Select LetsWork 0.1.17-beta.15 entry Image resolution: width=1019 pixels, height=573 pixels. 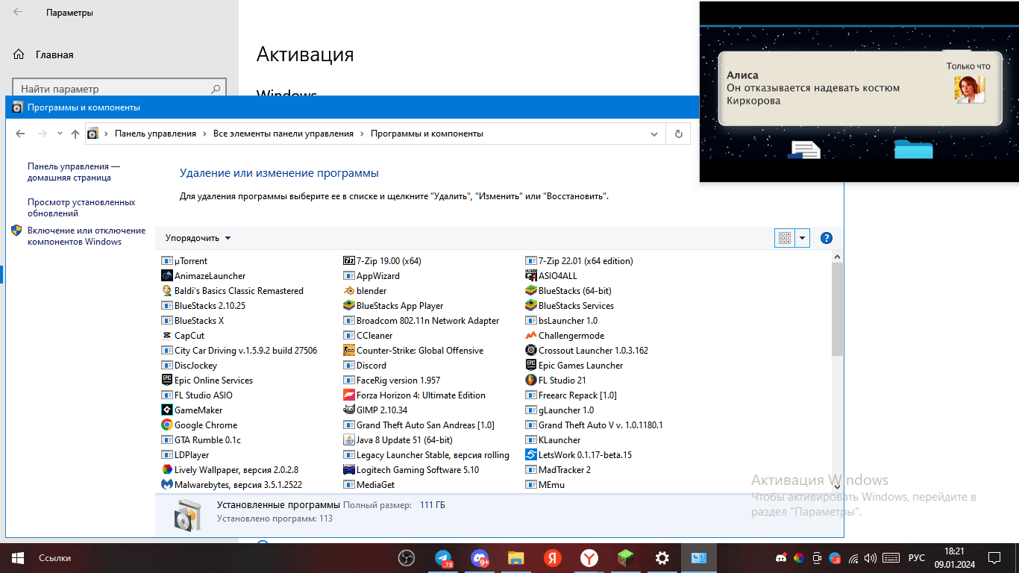[x=579, y=455]
